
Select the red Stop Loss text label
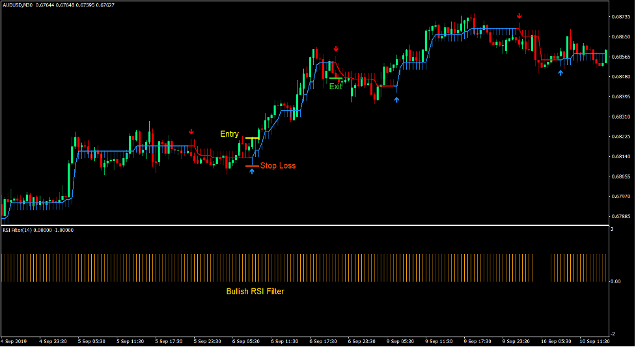coord(278,166)
